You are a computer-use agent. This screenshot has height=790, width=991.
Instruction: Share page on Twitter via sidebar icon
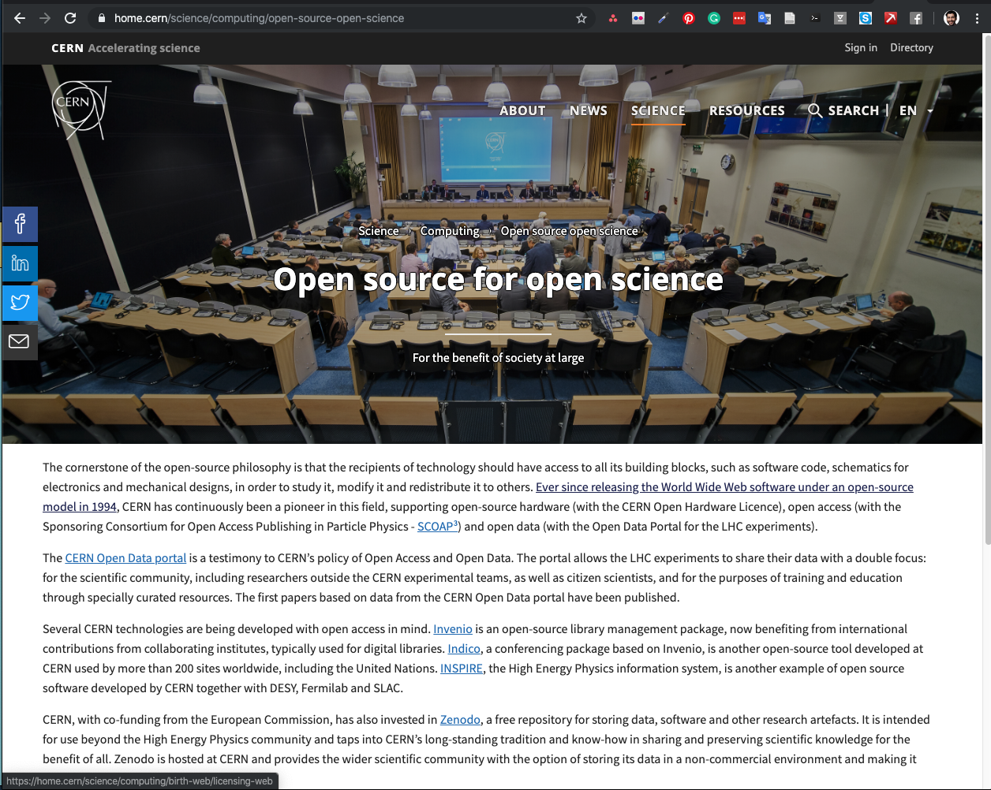point(20,302)
